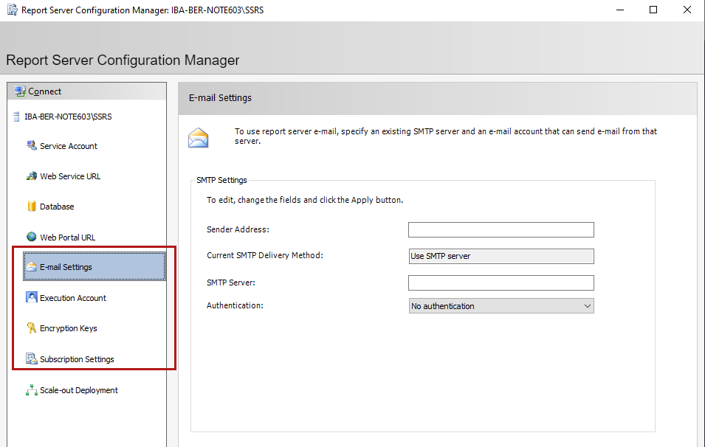Click the Database cylinder icon

(x=32, y=207)
